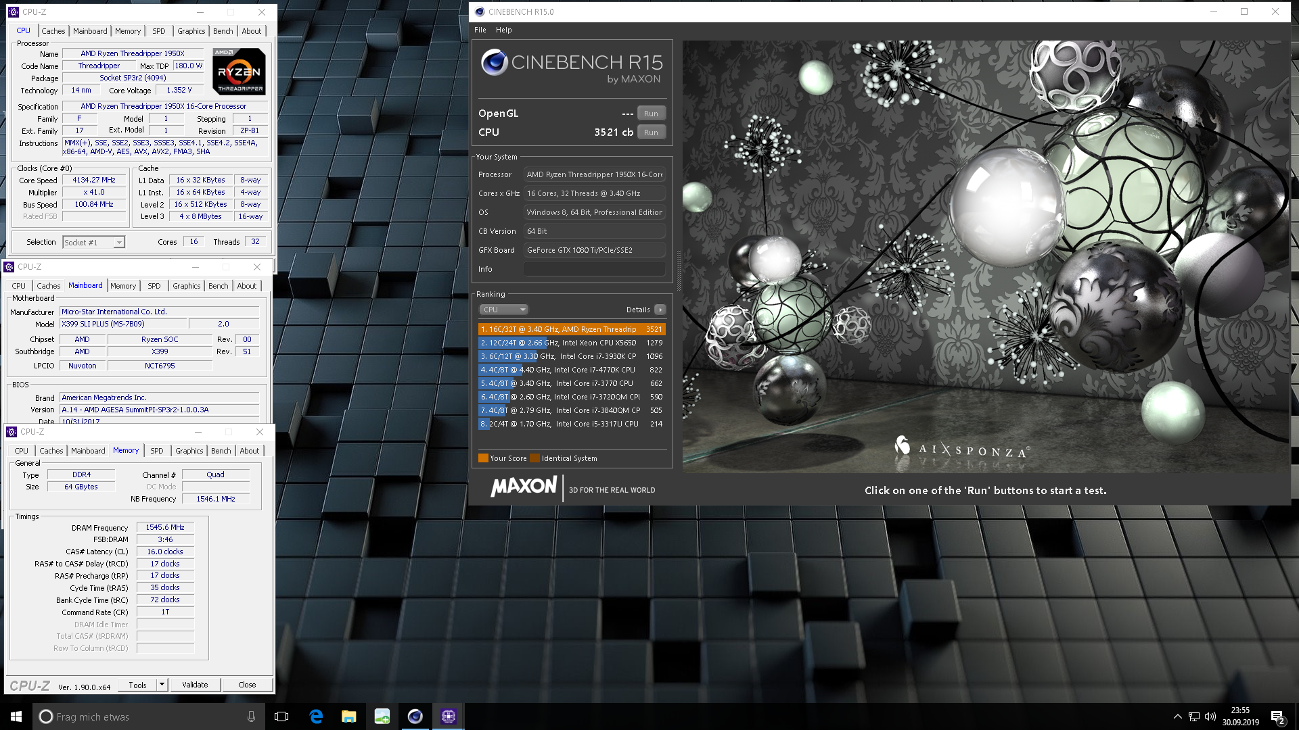
Task: Open SPD tab in Mainboard CPU-Z window
Action: 154,286
